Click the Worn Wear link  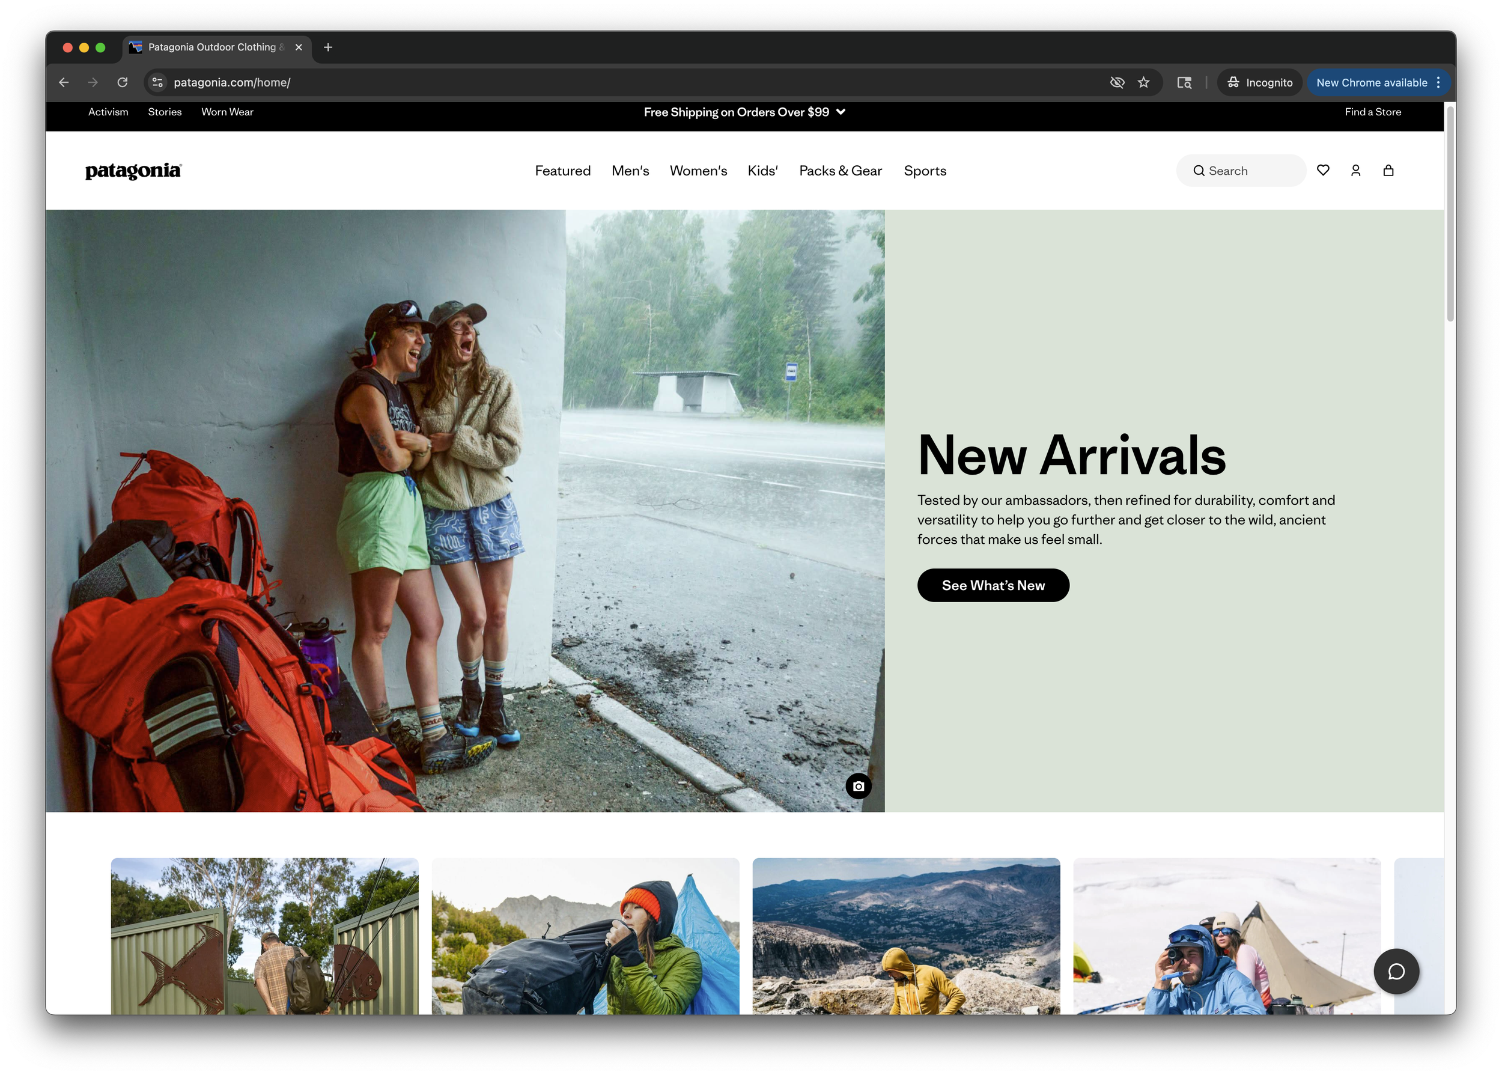tap(227, 112)
